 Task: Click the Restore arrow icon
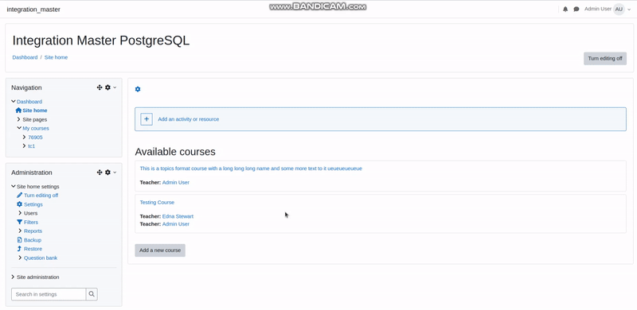19,249
